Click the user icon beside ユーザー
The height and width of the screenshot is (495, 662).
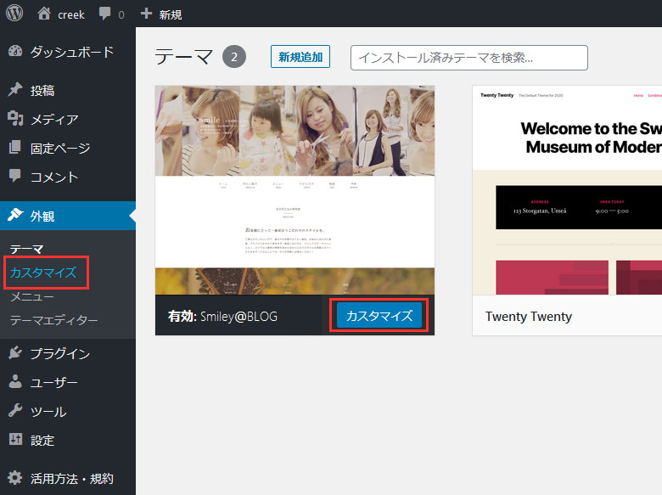pos(15,382)
